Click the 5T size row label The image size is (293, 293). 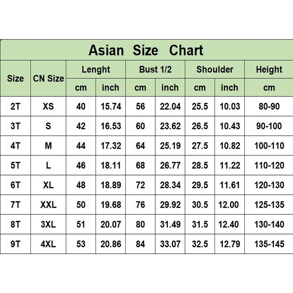(15, 166)
